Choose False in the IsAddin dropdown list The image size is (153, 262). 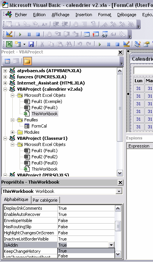[86, 256]
